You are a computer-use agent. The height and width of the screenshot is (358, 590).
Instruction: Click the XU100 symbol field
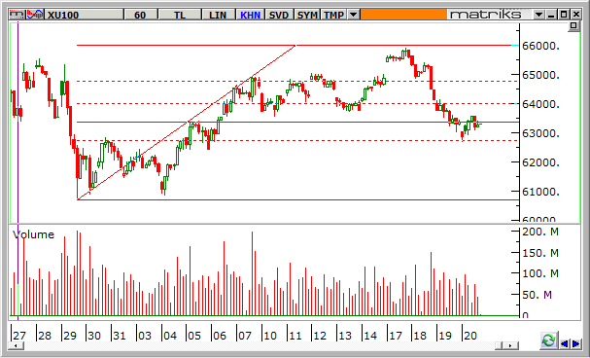(x=85, y=15)
